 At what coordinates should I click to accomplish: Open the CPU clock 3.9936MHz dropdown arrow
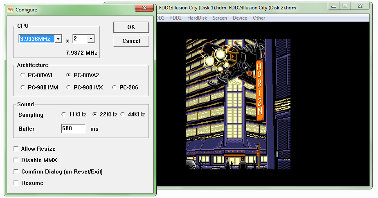coord(58,39)
